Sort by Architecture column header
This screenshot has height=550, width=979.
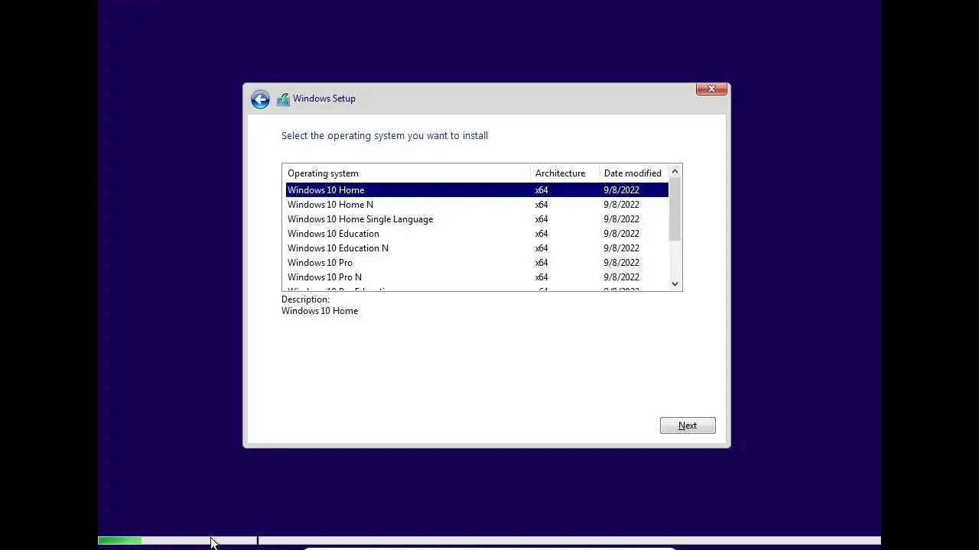pyautogui.click(x=564, y=173)
